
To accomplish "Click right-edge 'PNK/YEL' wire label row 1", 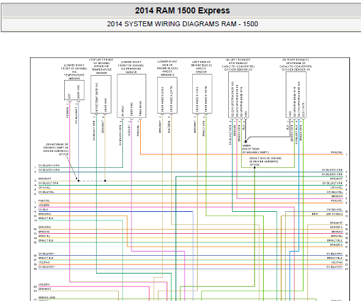I will pyautogui.click(x=337, y=153).
